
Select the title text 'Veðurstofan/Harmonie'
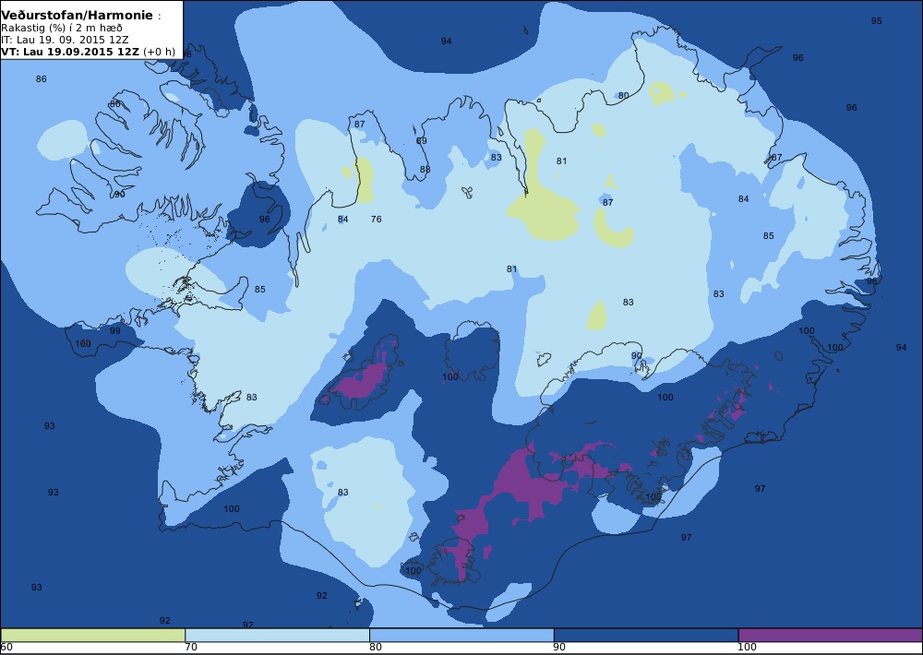pos(78,16)
